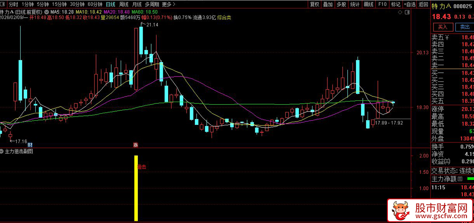Click the 最高 high price row

[x=452, y=116]
